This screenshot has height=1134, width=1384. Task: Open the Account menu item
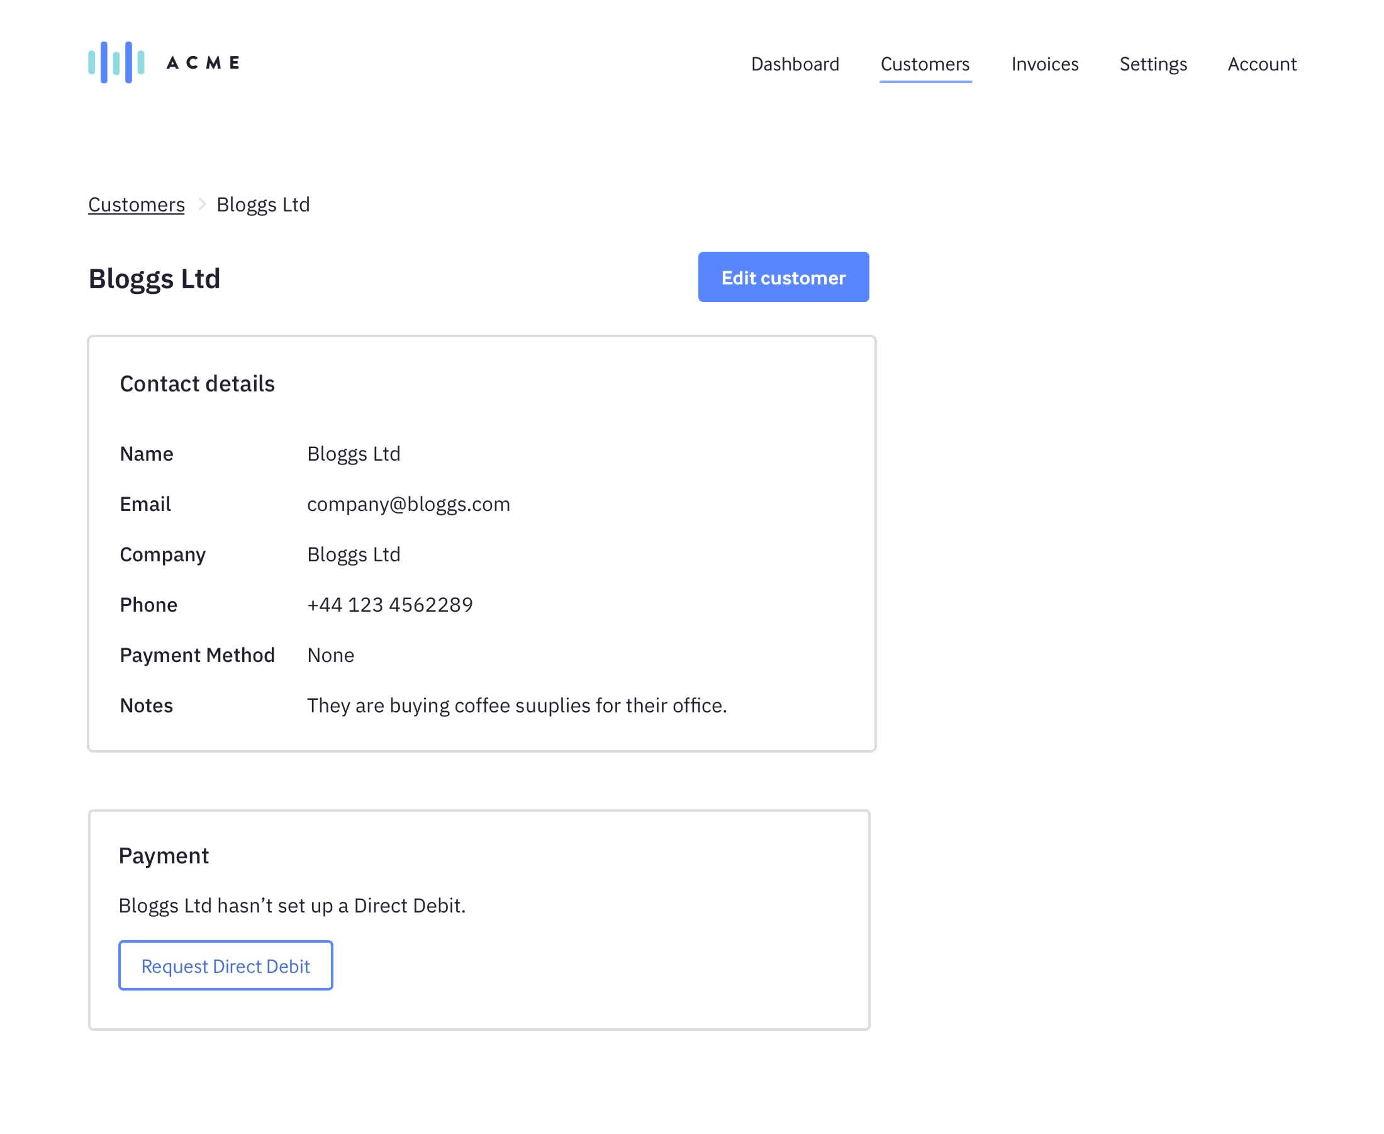pyautogui.click(x=1261, y=64)
